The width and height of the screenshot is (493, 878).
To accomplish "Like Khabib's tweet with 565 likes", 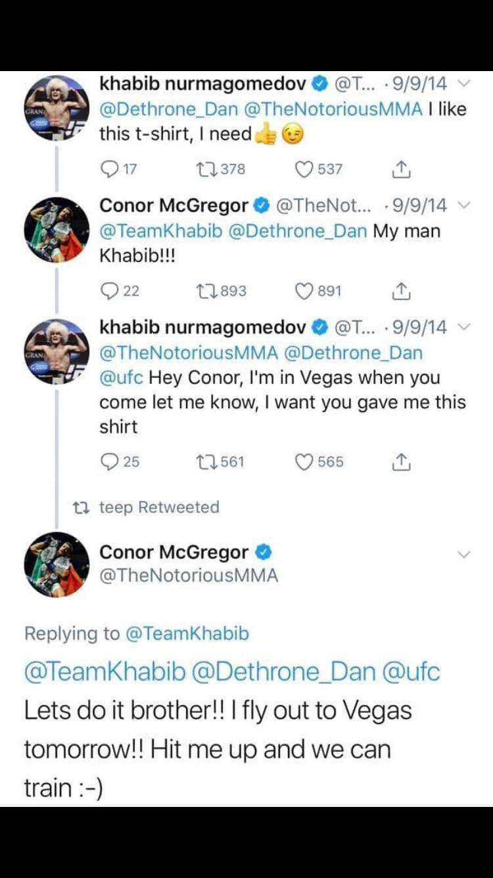I will pos(303,462).
